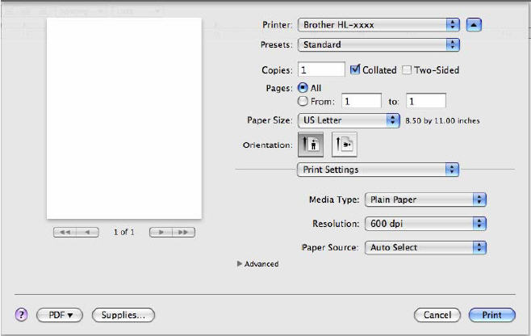Open the Media Type dropdown
The height and width of the screenshot is (336, 531).
425,199
